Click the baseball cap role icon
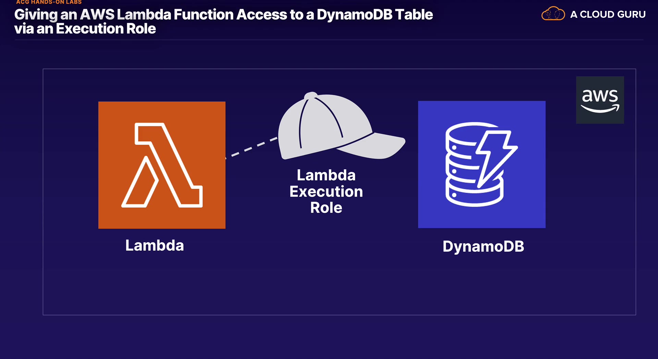The image size is (658, 359). click(x=329, y=127)
